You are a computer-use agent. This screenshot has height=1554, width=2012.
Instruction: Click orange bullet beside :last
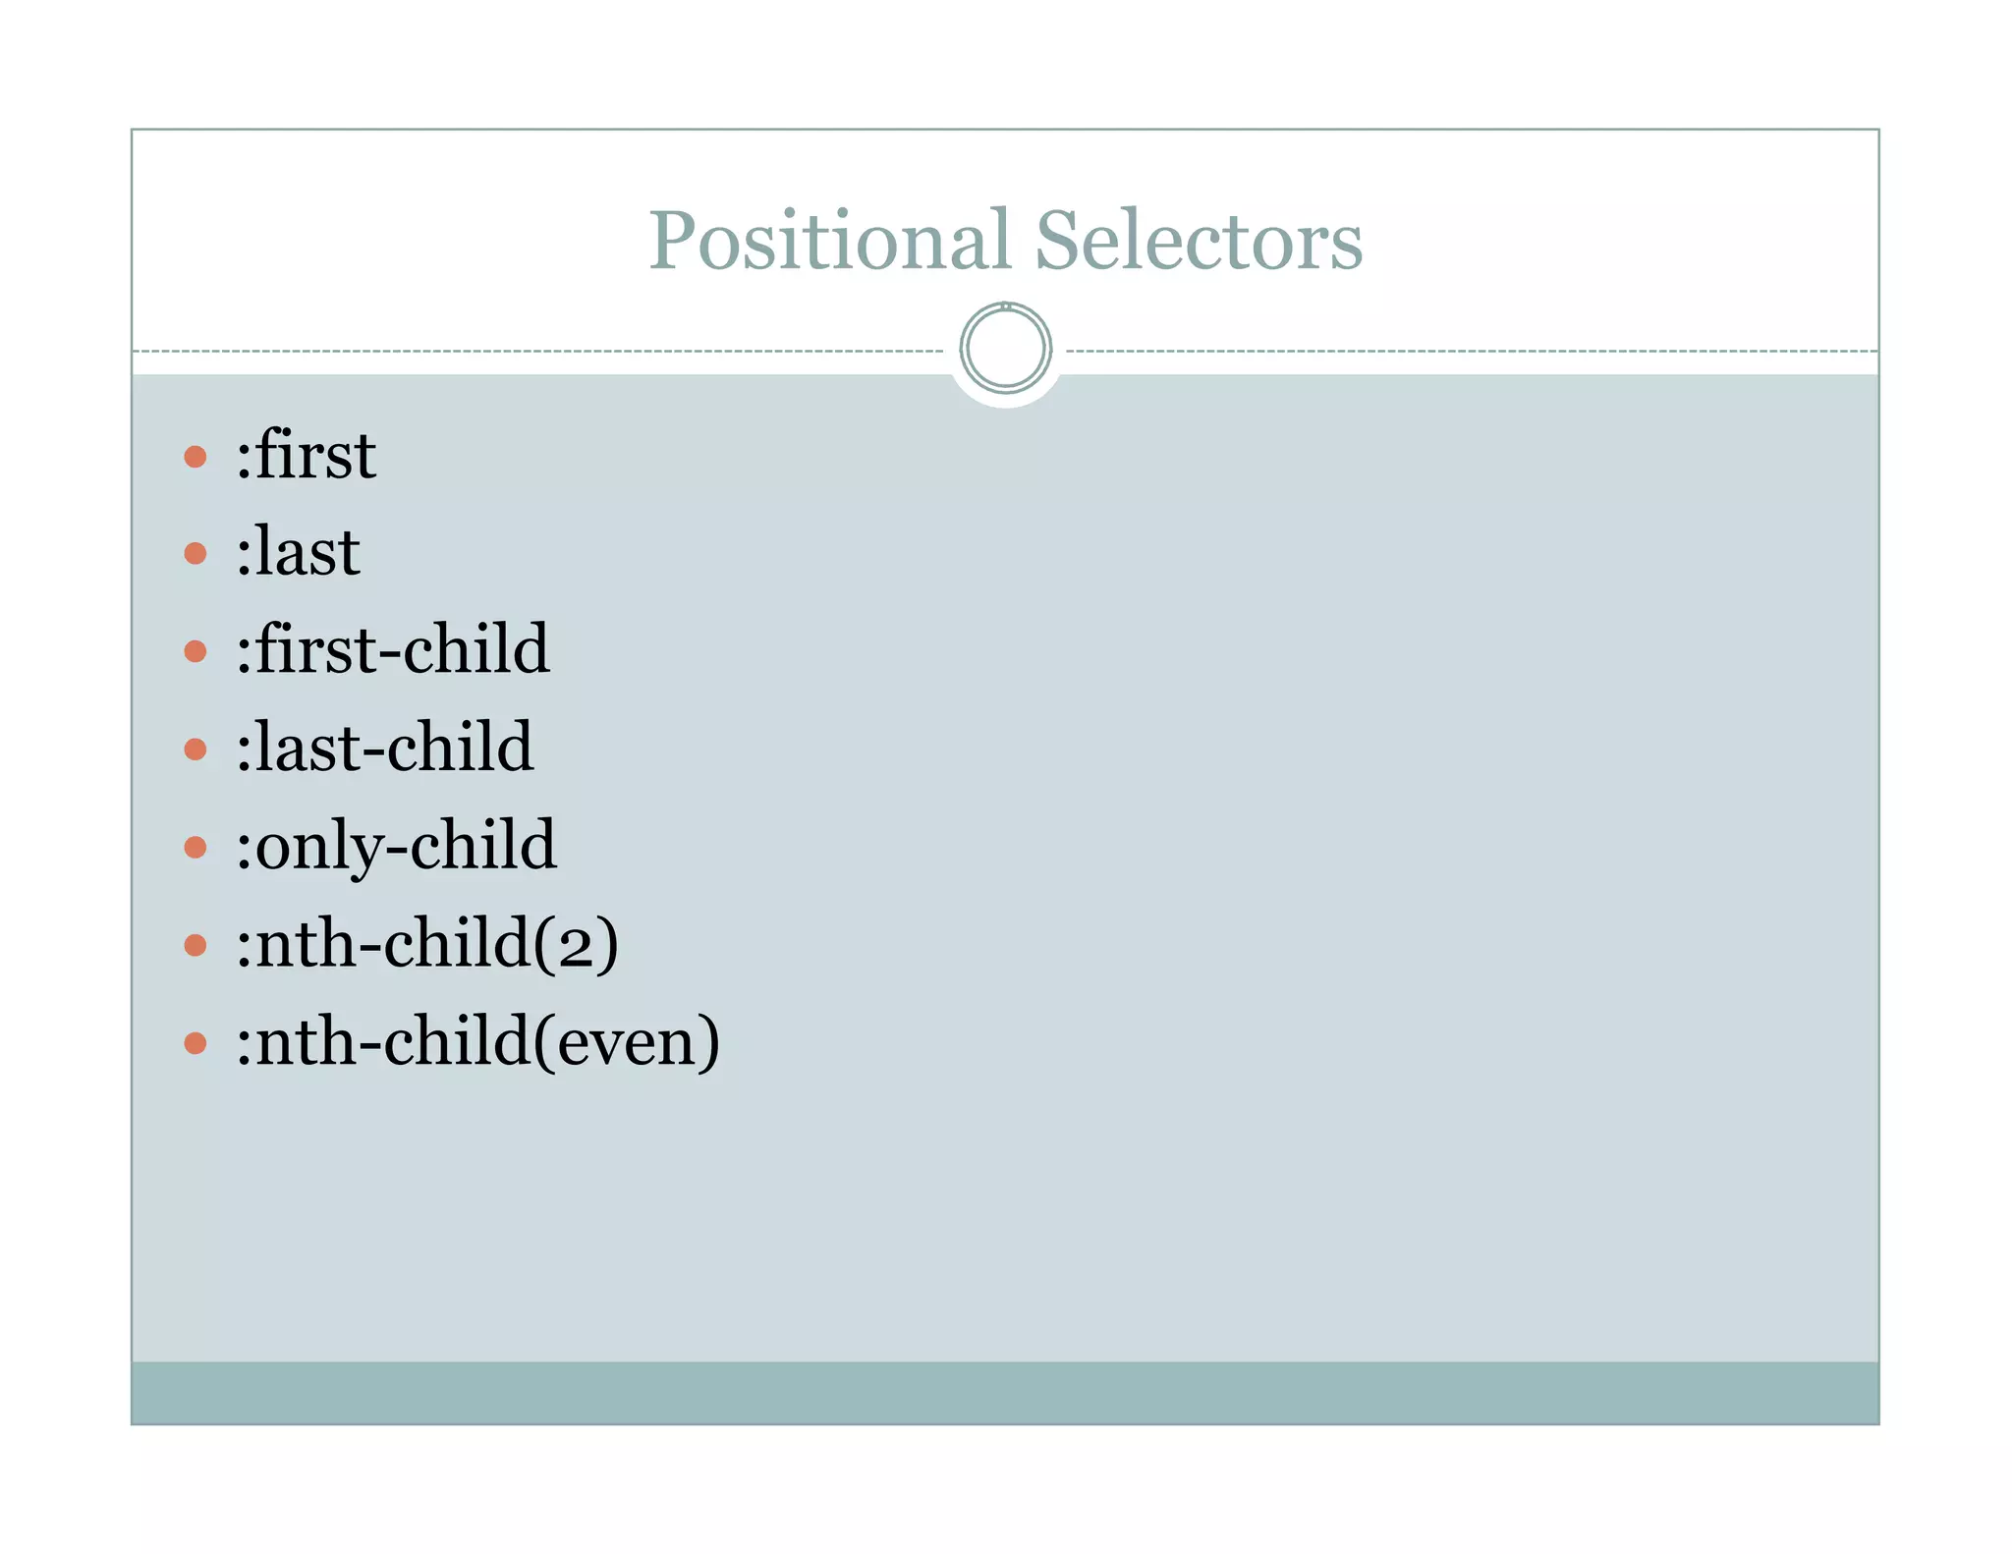(x=196, y=554)
